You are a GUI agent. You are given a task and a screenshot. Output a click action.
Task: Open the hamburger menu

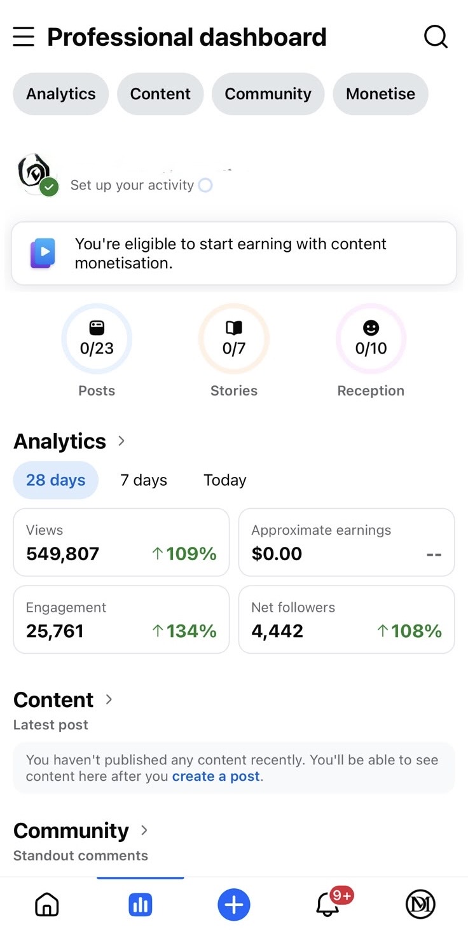click(24, 37)
